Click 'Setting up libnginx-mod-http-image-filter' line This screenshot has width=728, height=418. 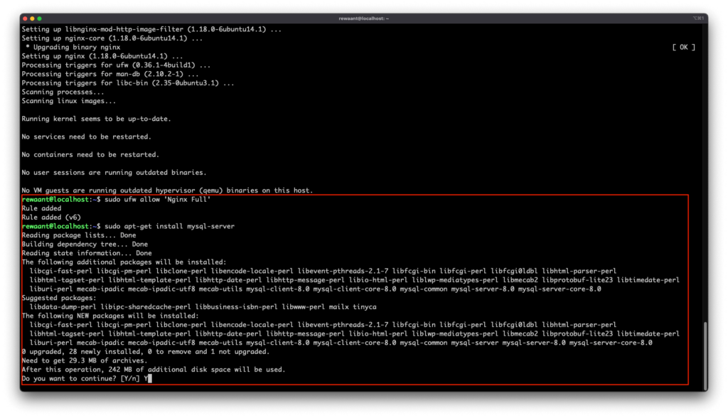[x=151, y=29]
